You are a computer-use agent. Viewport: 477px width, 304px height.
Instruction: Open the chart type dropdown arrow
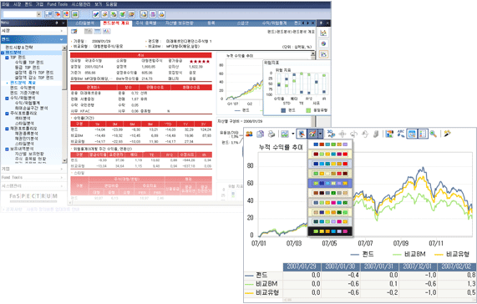tap(292, 134)
